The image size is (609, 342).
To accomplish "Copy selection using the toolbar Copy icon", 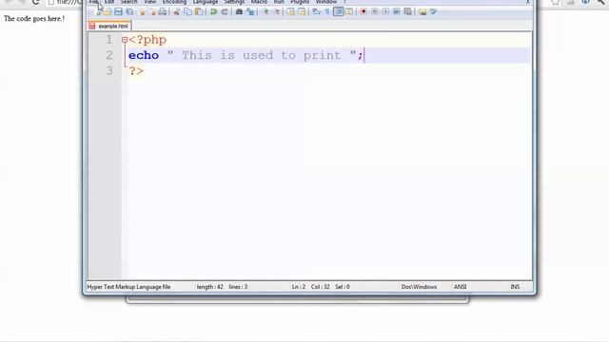I will tap(187, 12).
